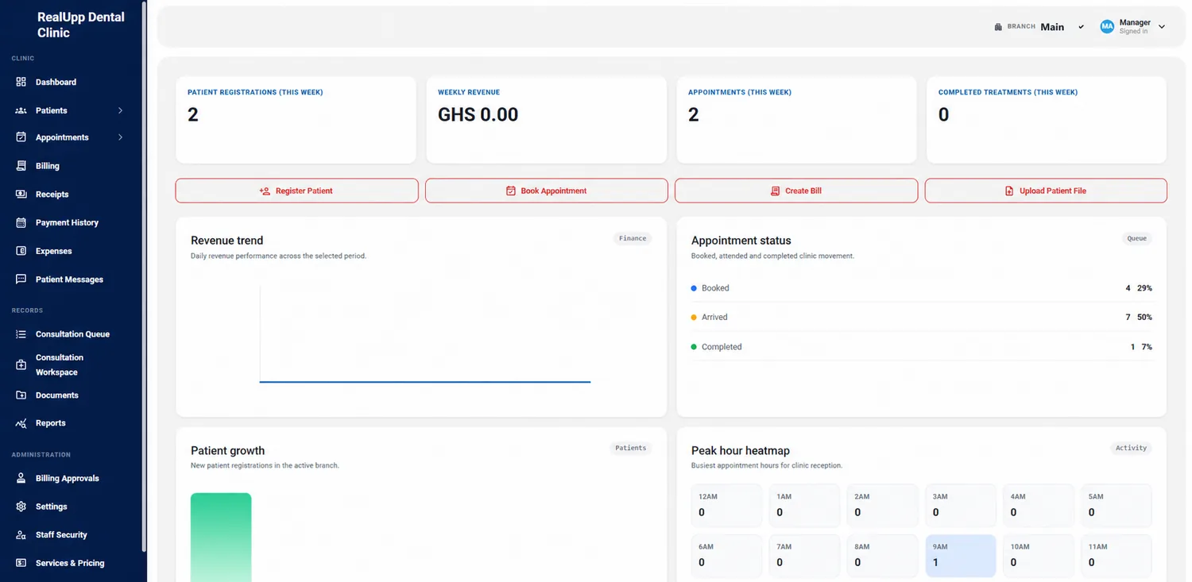This screenshot has height=582, width=1192.
Task: Click the Finance tag on Revenue trend
Action: (x=633, y=238)
